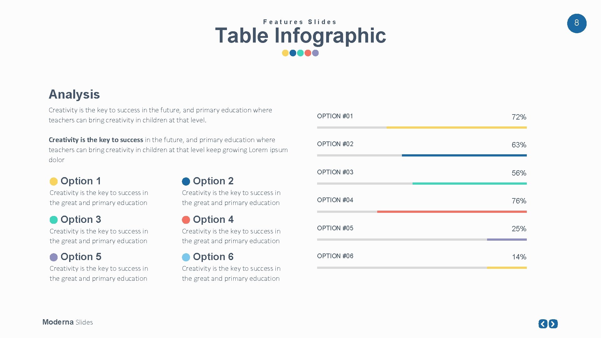
Task: Click the Analysis heading
Action: (x=74, y=94)
